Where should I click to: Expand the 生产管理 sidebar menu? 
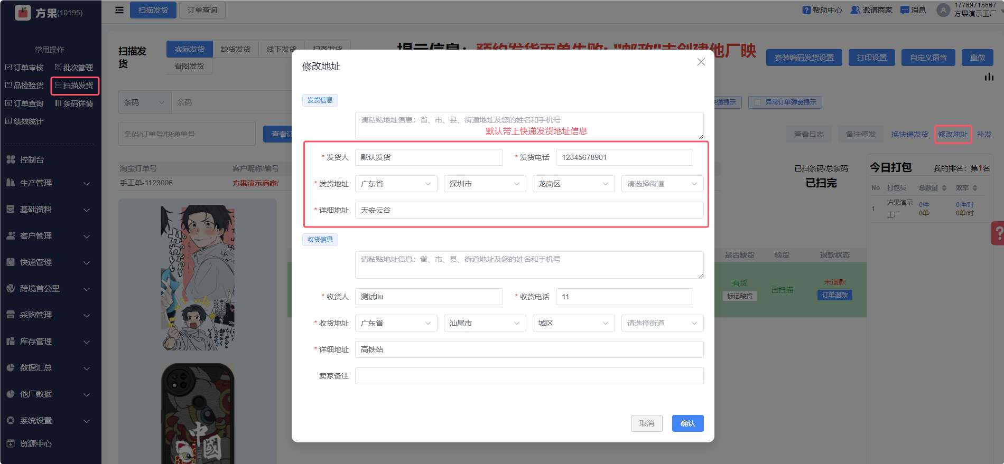point(48,183)
